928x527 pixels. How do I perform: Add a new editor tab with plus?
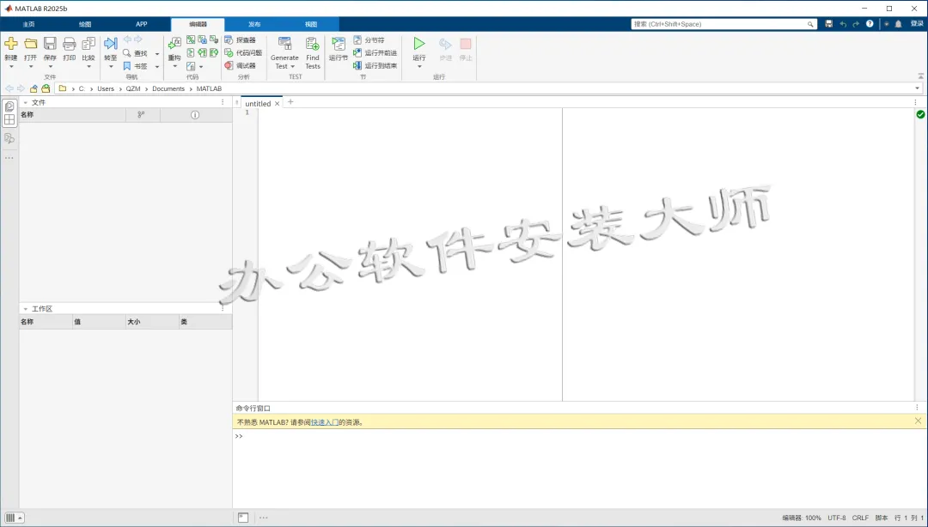(x=290, y=102)
